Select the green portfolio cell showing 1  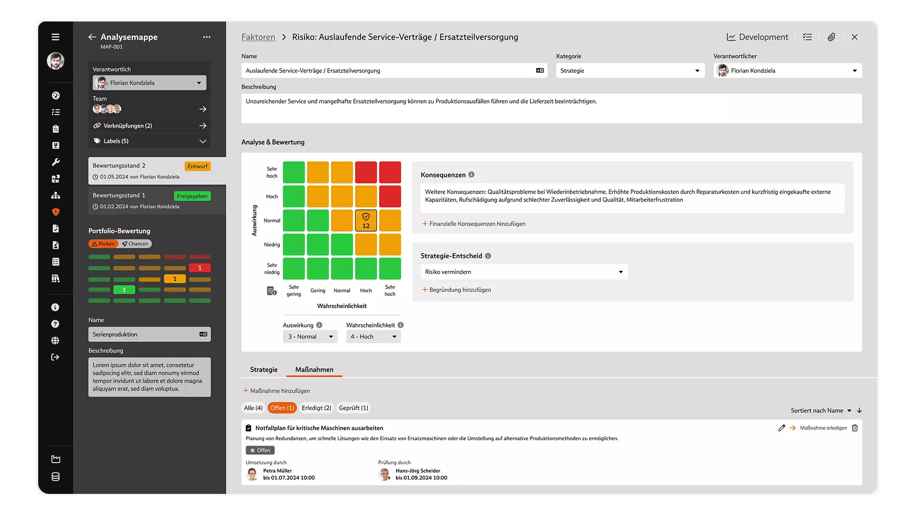[124, 289]
